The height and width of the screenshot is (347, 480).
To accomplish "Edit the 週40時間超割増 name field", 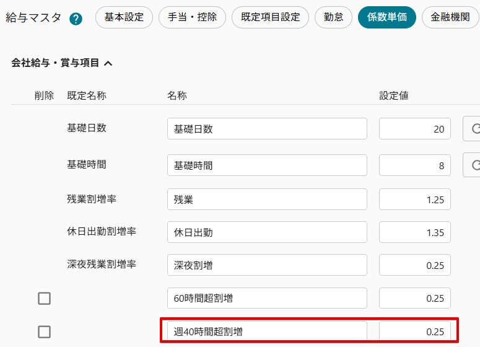I will pyautogui.click(x=267, y=332).
